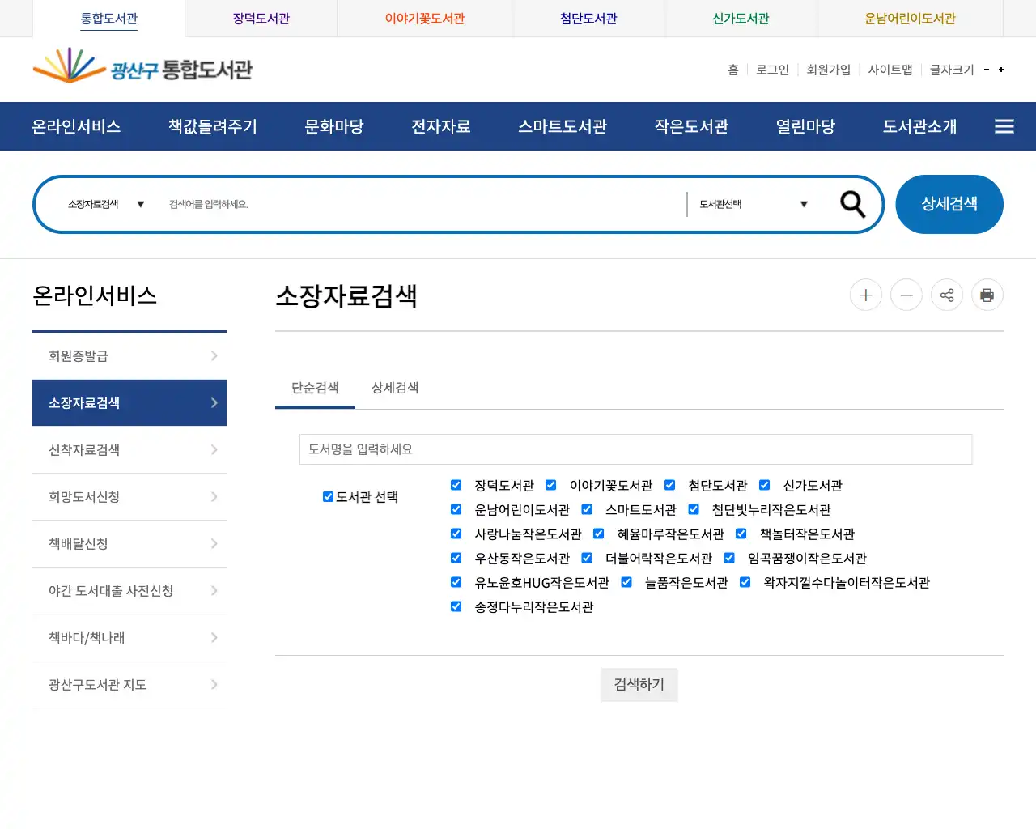Uncheck the 장덕도서관 checkbox
Image resolution: width=1036 pixels, height=829 pixels.
(x=456, y=485)
